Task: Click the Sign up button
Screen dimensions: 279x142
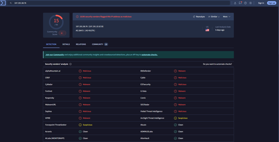Action: coord(272,3)
